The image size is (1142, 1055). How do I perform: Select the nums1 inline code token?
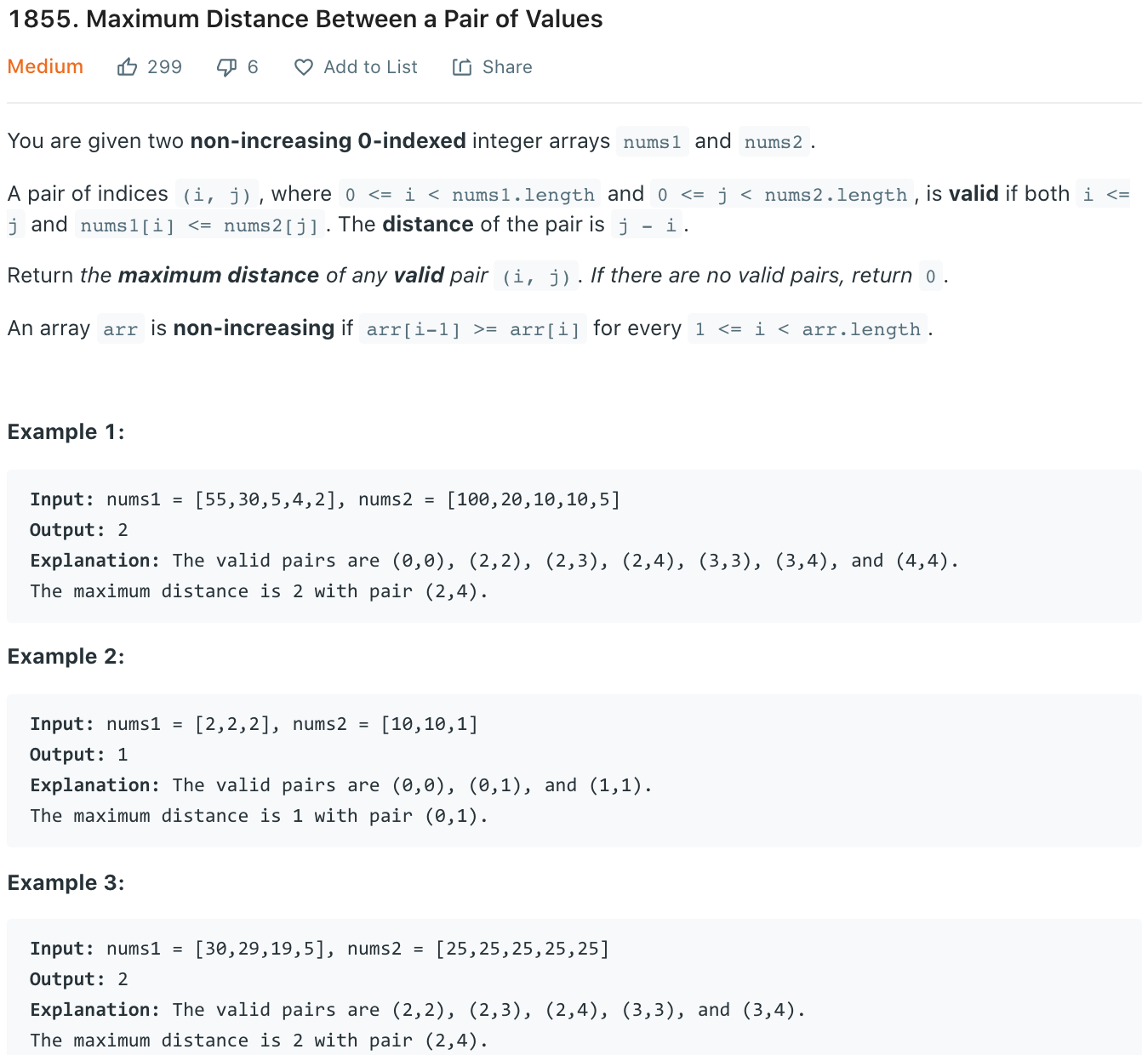[x=652, y=141]
